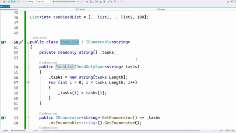Click the highlighted boxed toolbar icon
The width and height of the screenshot is (236, 133).
coord(97,1)
